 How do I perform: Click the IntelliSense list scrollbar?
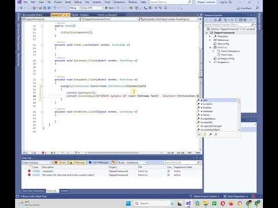point(239,115)
